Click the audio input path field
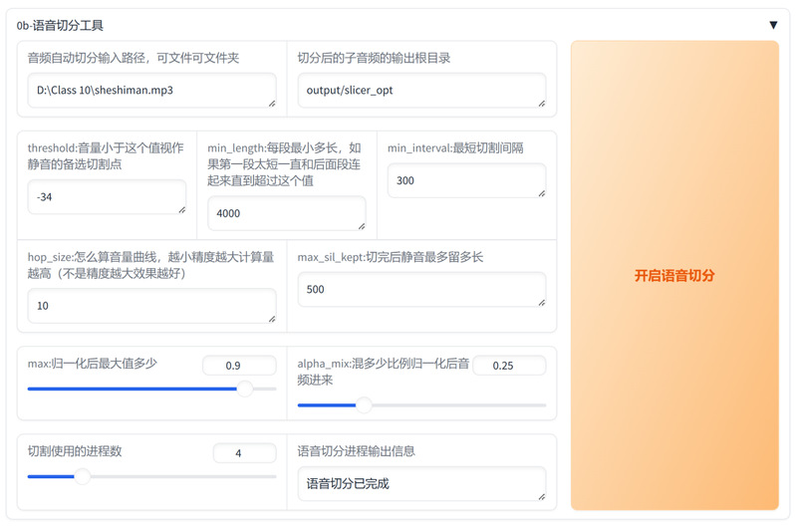The height and width of the screenshot is (528, 796). tap(149, 90)
